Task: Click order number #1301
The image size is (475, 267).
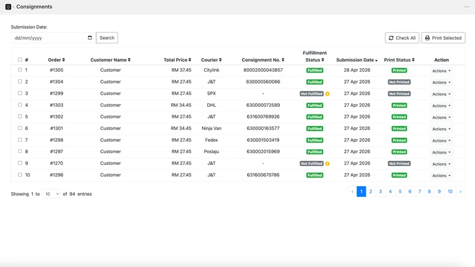Action: click(x=56, y=128)
